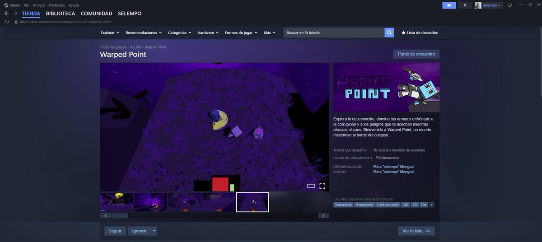Select the Rol tag
The height and width of the screenshot is (242, 542).
click(x=424, y=205)
